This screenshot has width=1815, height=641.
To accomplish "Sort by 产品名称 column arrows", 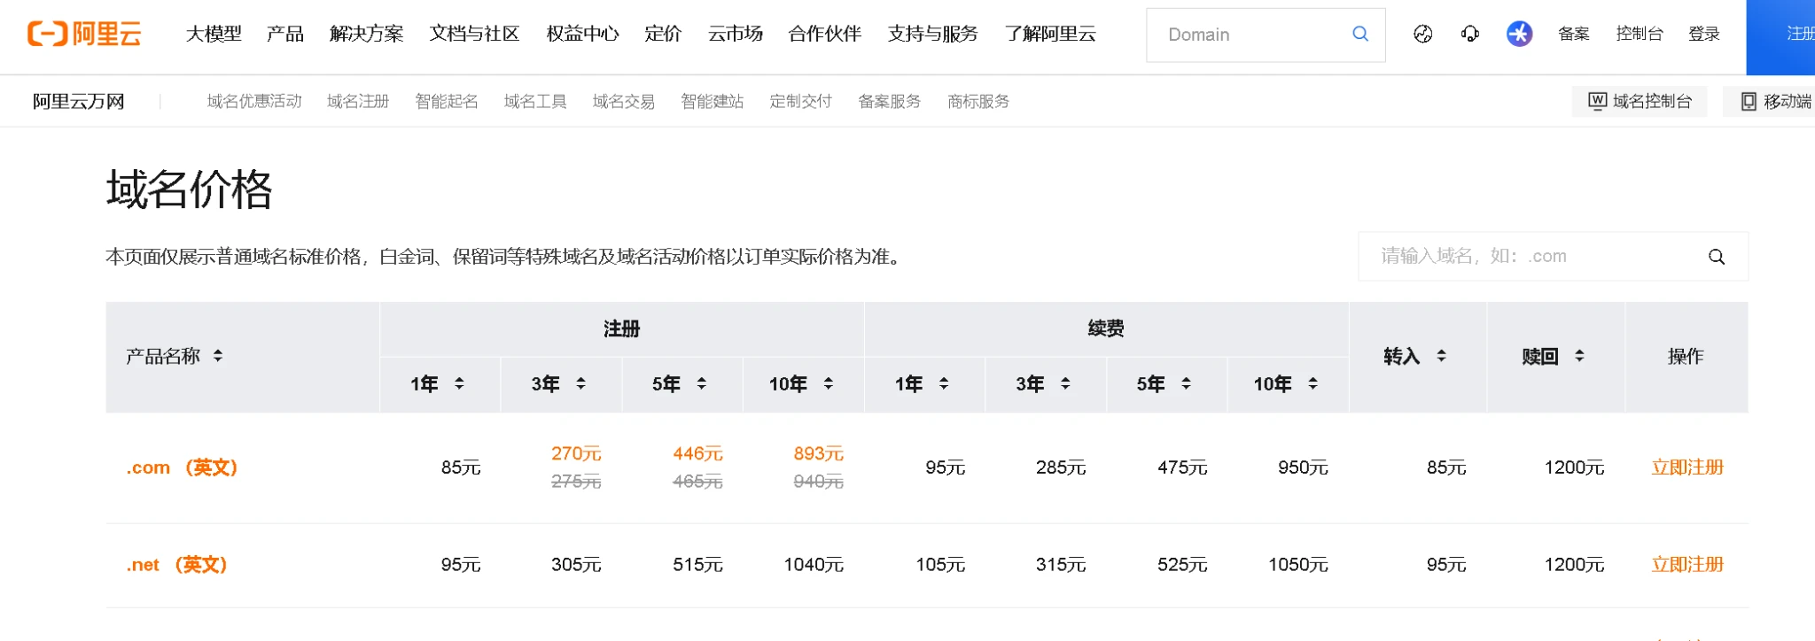I will pos(218,356).
